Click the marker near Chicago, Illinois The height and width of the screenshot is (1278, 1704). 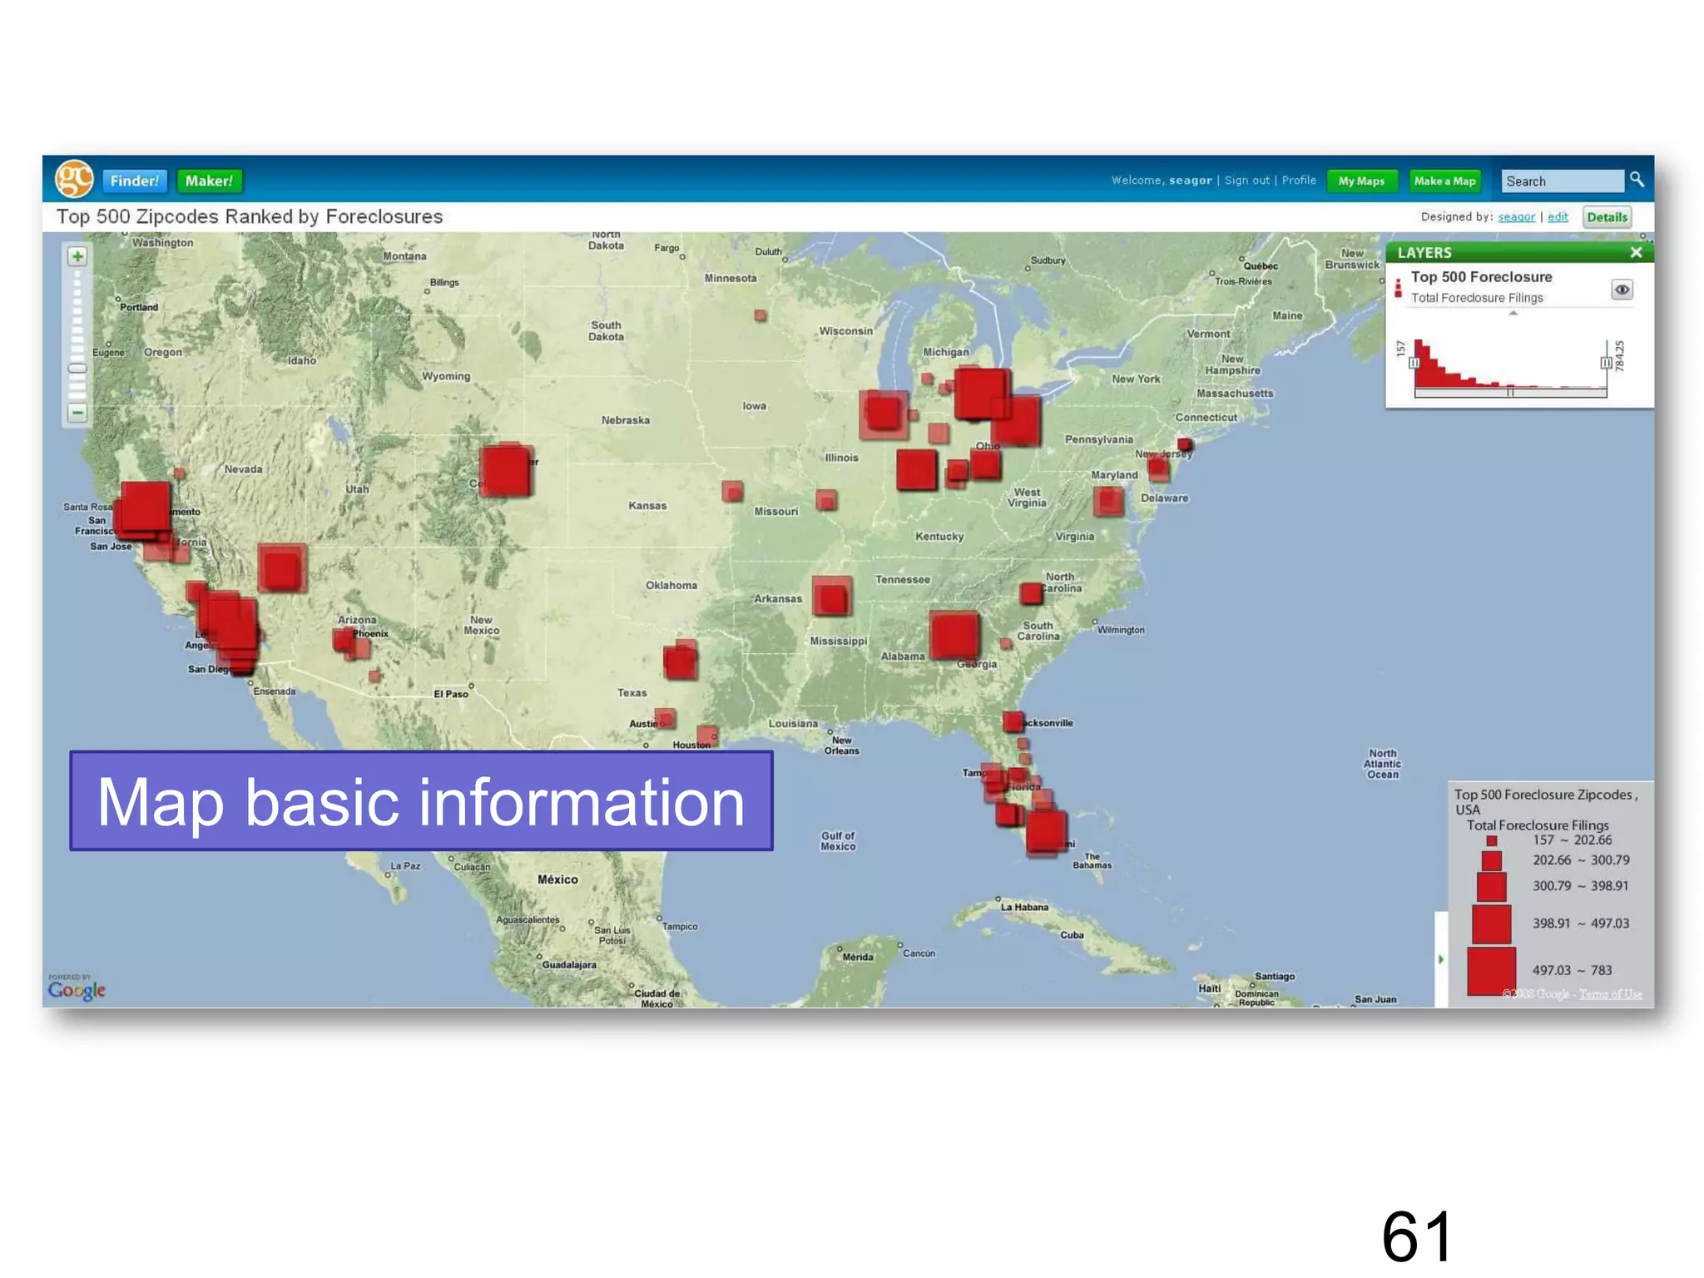click(883, 414)
